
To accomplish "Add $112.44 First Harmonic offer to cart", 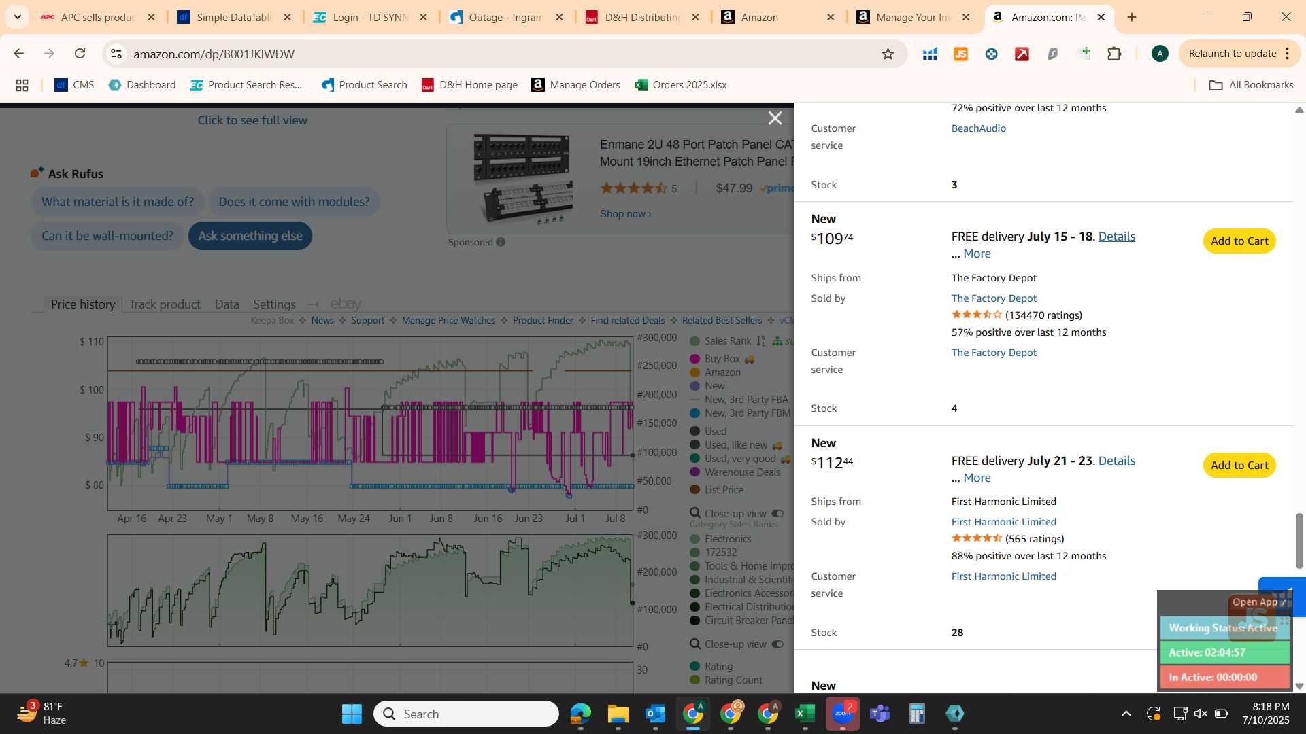I will click(x=1239, y=466).
